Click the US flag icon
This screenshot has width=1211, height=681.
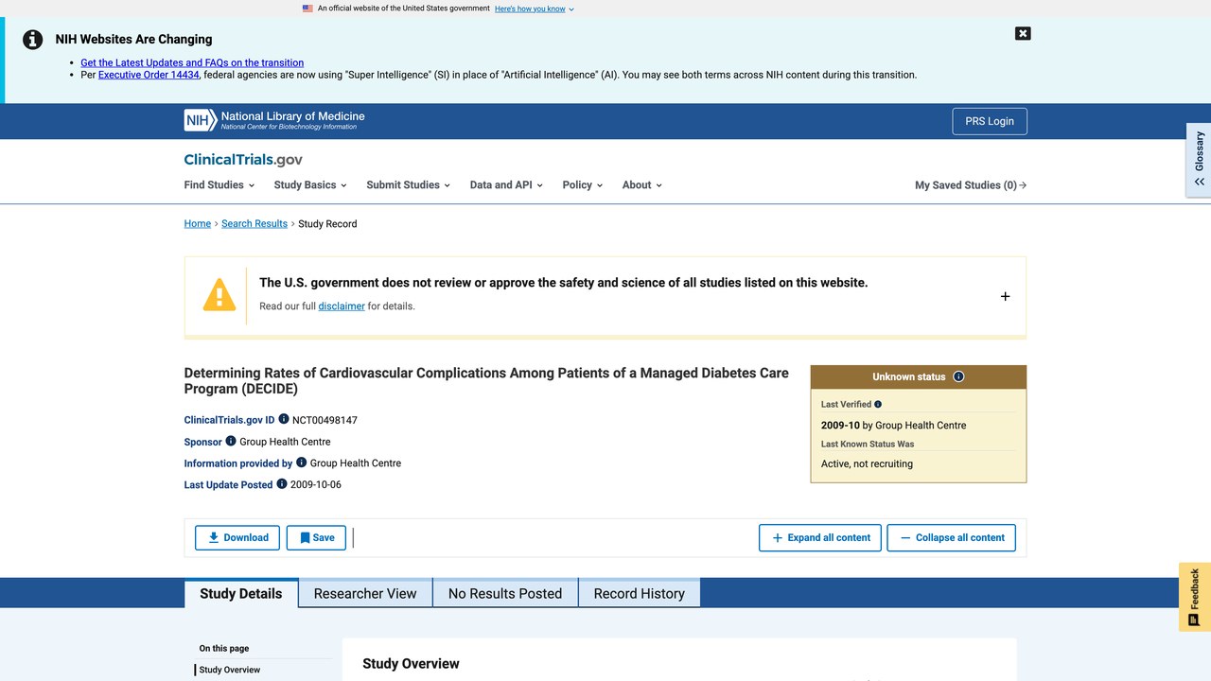click(307, 9)
